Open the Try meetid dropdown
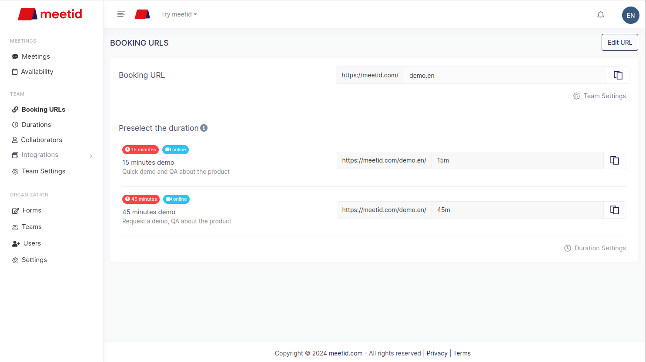The image size is (646, 362). [179, 14]
